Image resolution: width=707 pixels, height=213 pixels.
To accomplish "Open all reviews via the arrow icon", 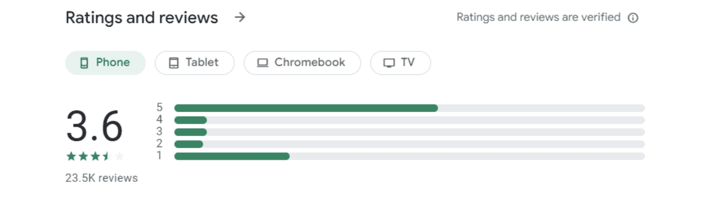I will pos(240,18).
